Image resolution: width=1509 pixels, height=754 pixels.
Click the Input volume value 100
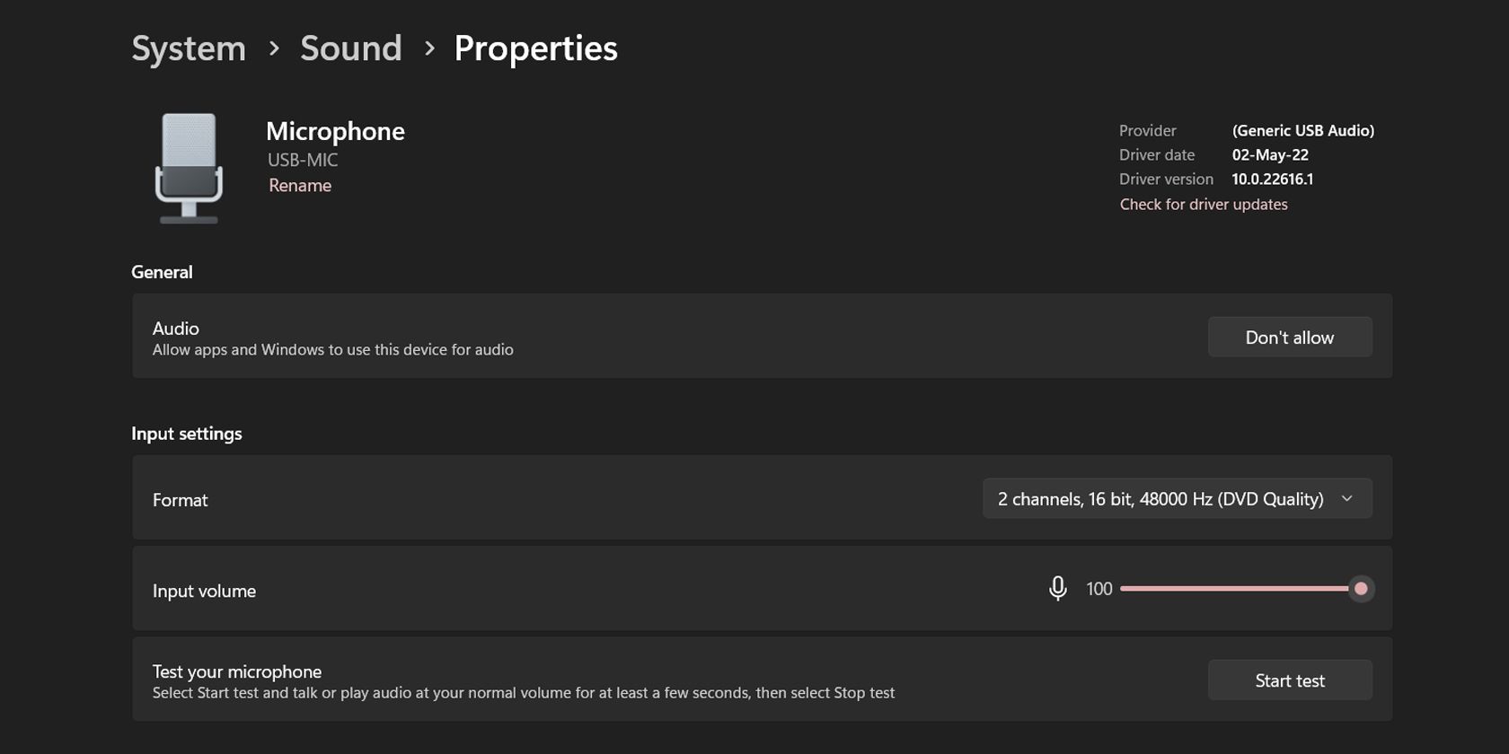(1099, 589)
